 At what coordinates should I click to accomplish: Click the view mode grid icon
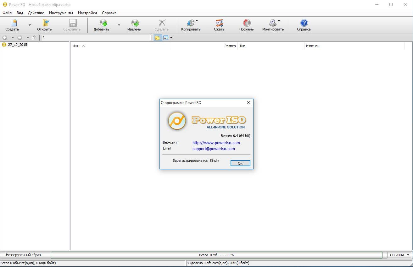click(x=166, y=38)
